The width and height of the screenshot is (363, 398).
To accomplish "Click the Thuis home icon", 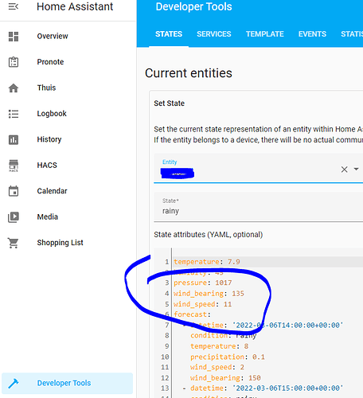I will pyautogui.click(x=14, y=88).
